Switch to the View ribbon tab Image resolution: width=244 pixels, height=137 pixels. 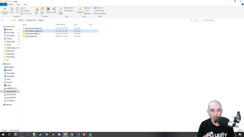[x=26, y=4]
